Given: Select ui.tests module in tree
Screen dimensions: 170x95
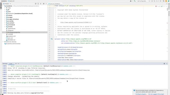Looking at the screenshot, I should point(10,27).
